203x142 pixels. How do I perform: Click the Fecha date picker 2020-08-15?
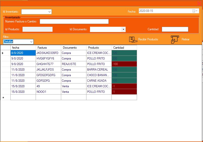pos(169,11)
